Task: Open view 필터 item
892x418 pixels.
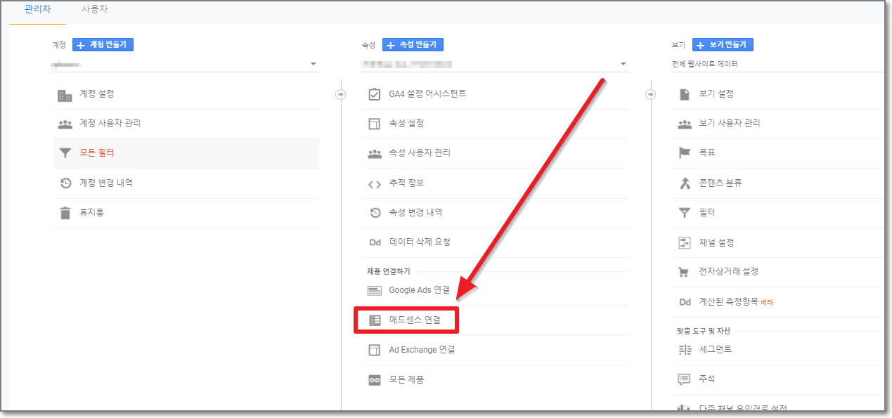Action: coord(777,212)
